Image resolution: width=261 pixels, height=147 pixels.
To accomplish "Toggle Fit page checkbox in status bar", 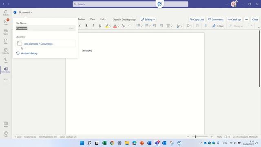I will coord(227,137).
